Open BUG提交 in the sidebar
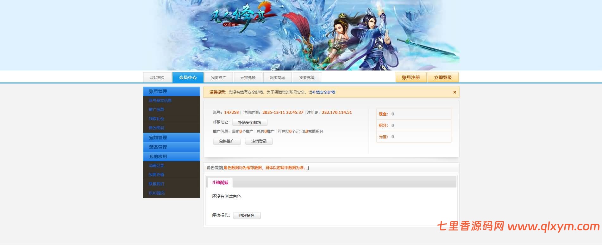This screenshot has height=245, width=602. point(157,193)
